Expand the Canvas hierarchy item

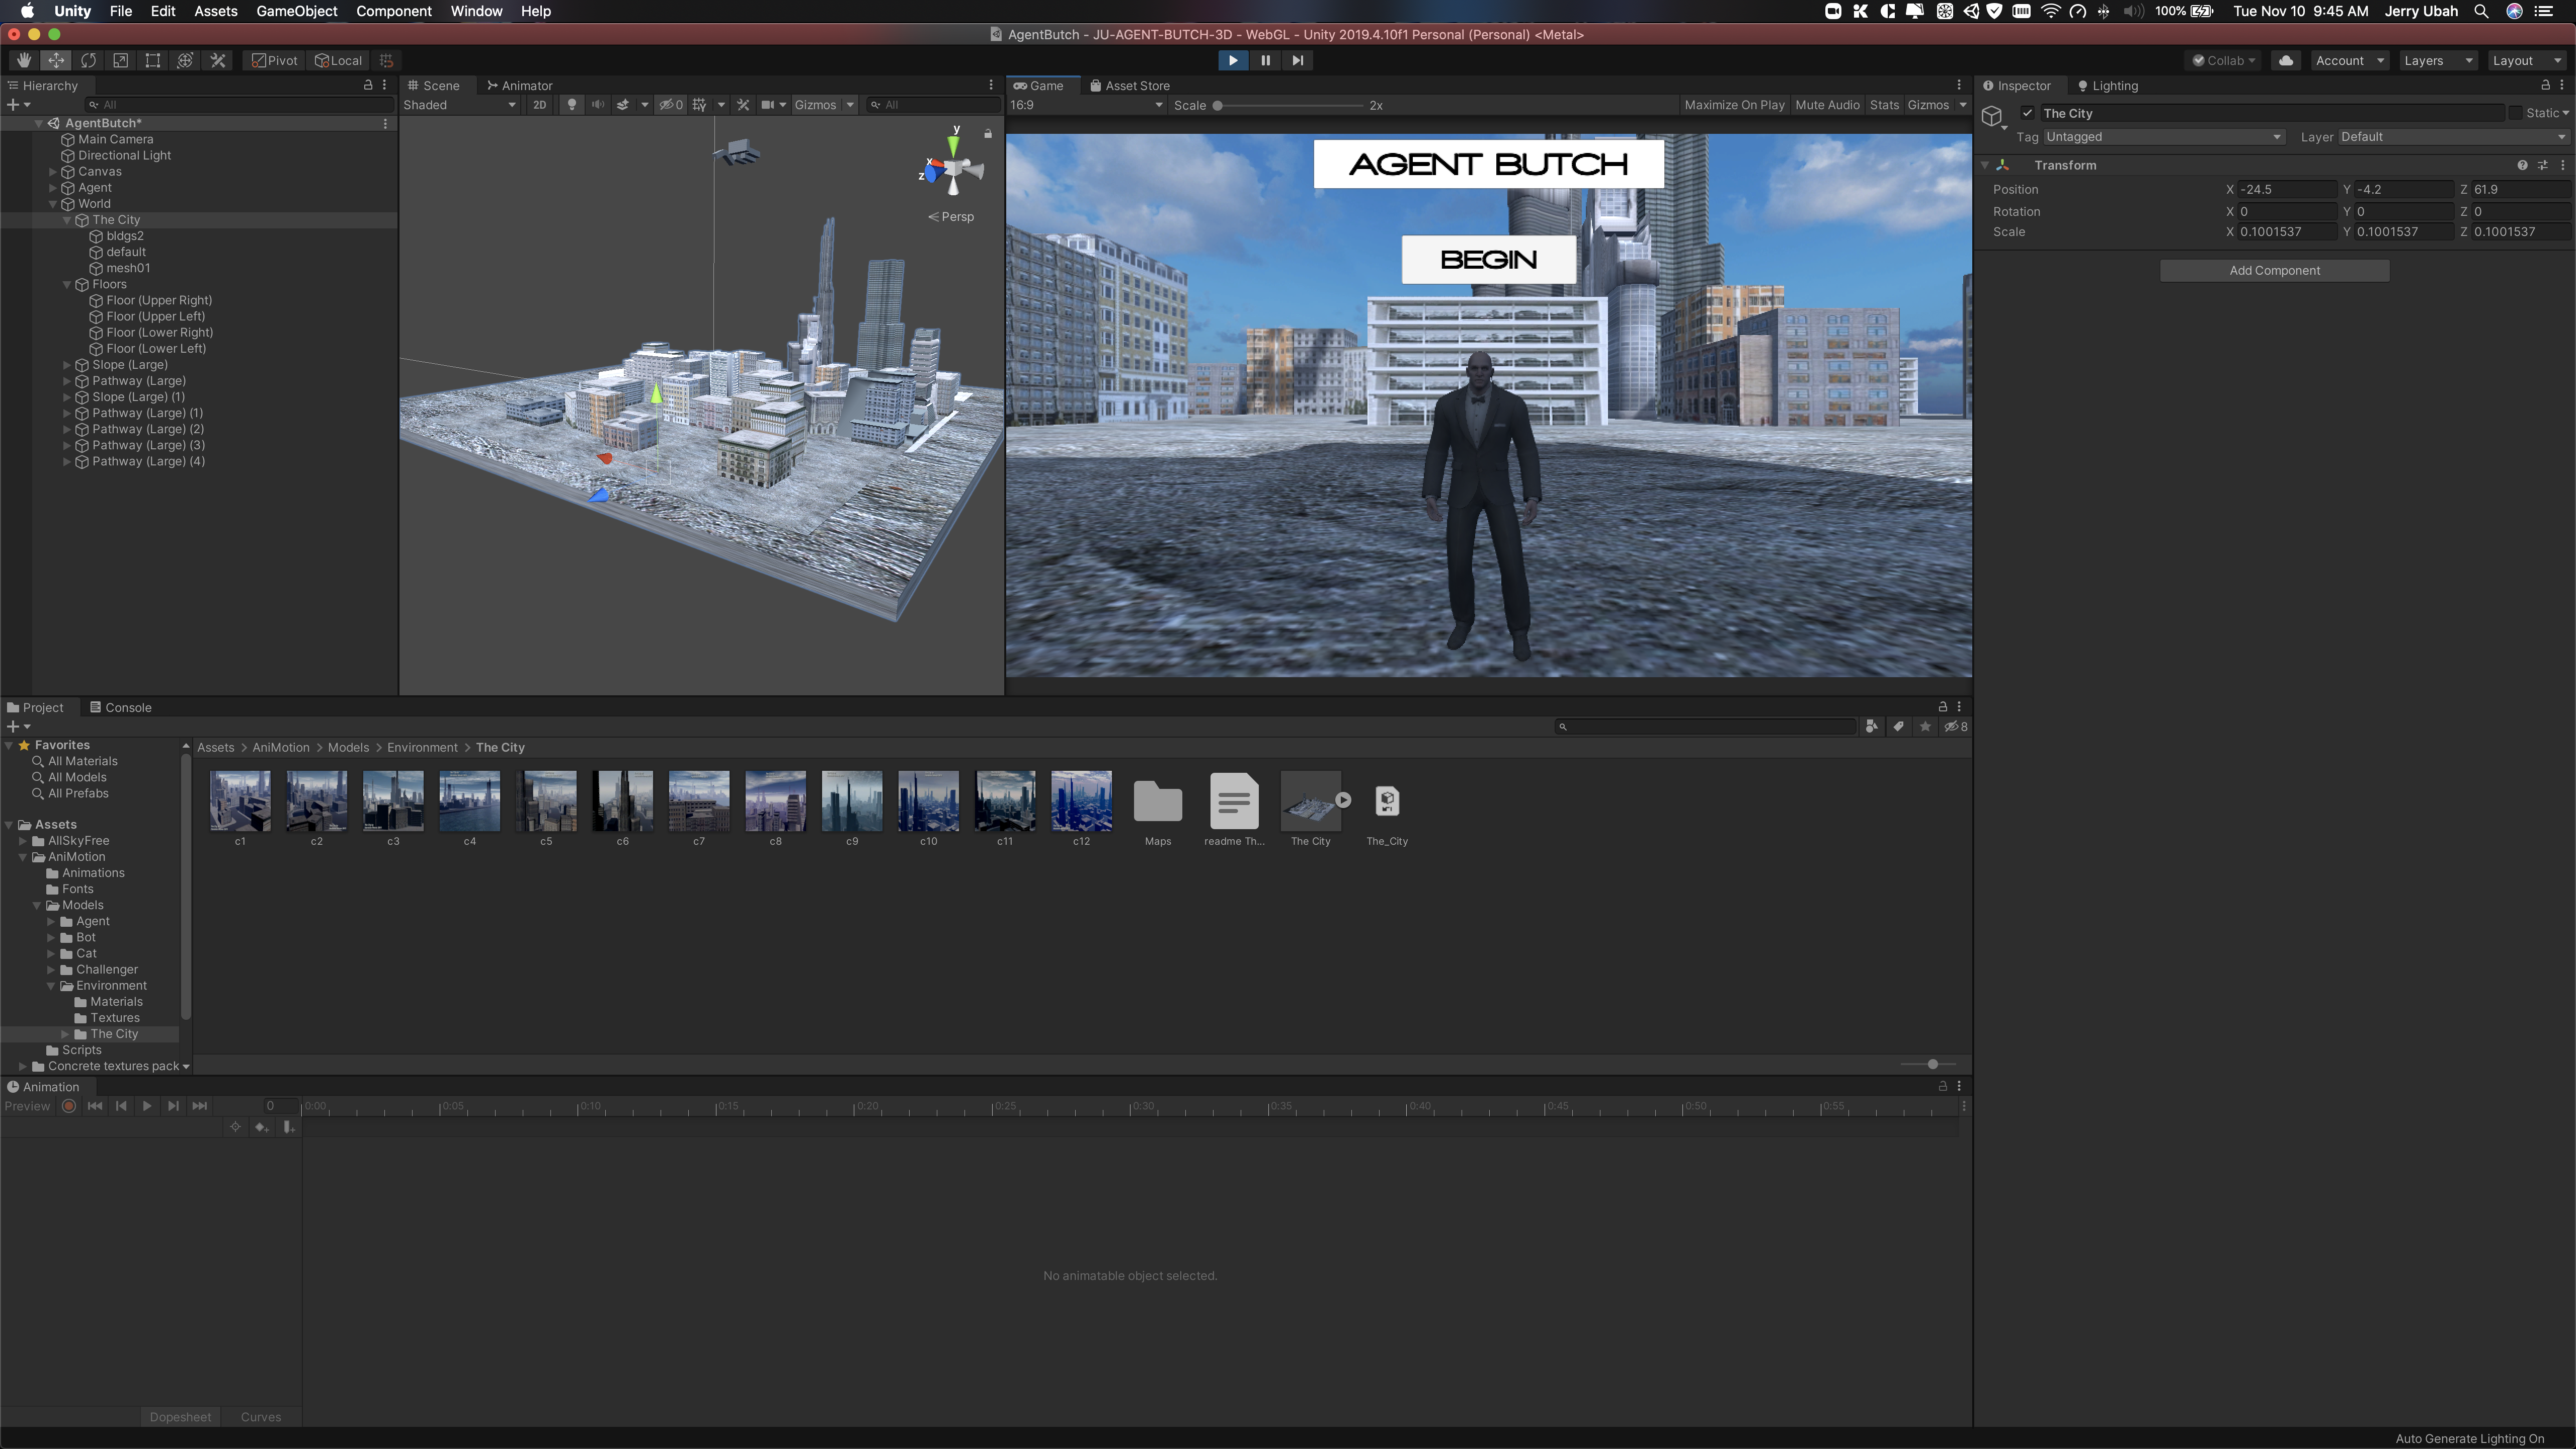[x=53, y=172]
